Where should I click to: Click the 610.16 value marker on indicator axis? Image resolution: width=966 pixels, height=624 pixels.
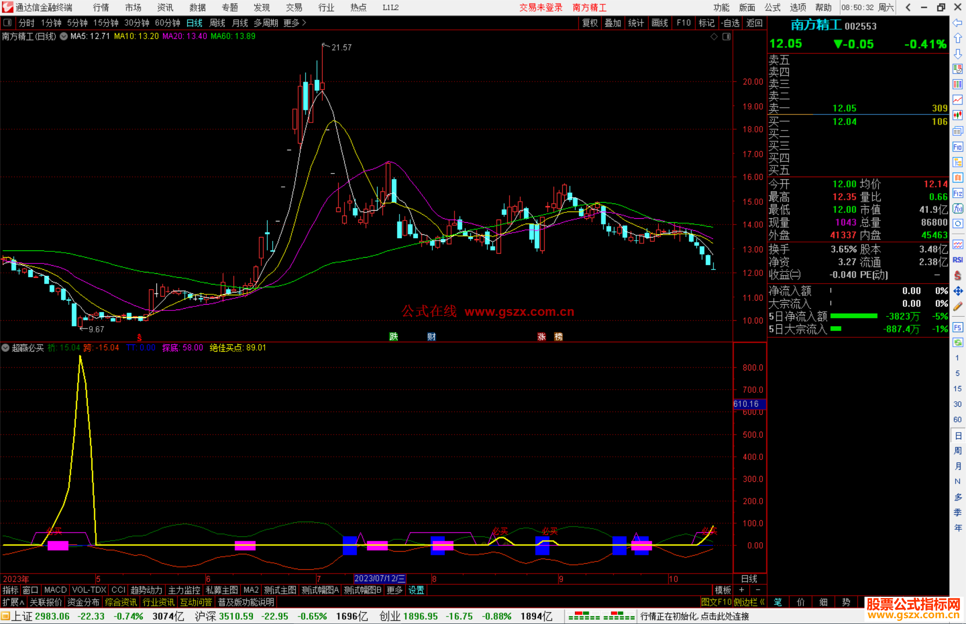[749, 404]
